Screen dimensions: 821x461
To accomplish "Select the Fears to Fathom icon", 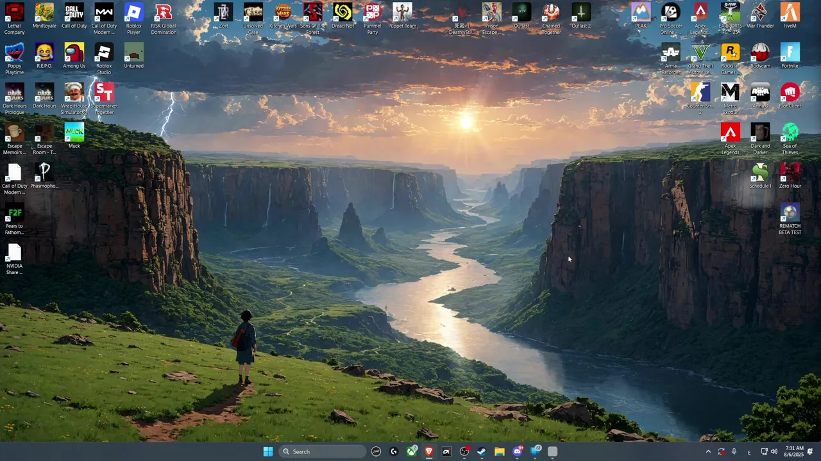I will [14, 218].
